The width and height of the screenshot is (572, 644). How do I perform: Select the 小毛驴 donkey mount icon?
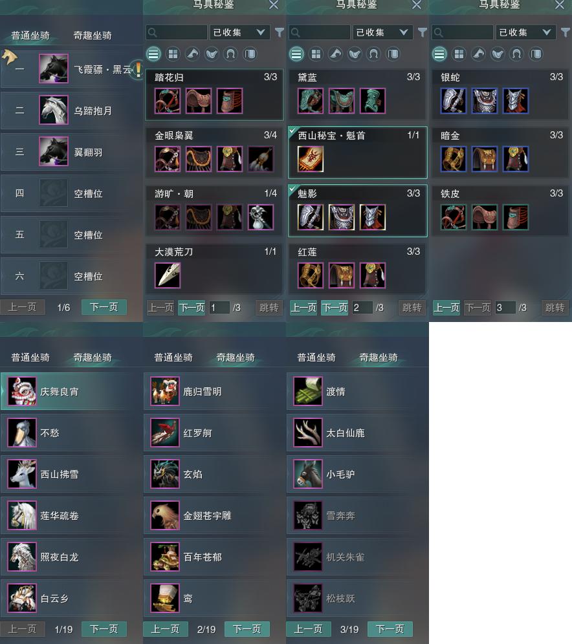(308, 474)
